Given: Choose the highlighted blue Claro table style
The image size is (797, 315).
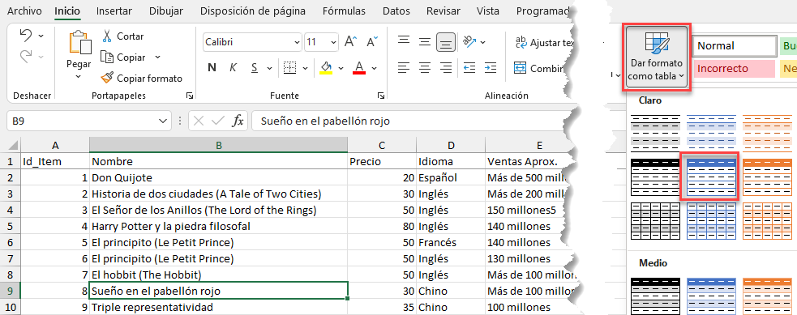Looking at the screenshot, I should (x=710, y=177).
